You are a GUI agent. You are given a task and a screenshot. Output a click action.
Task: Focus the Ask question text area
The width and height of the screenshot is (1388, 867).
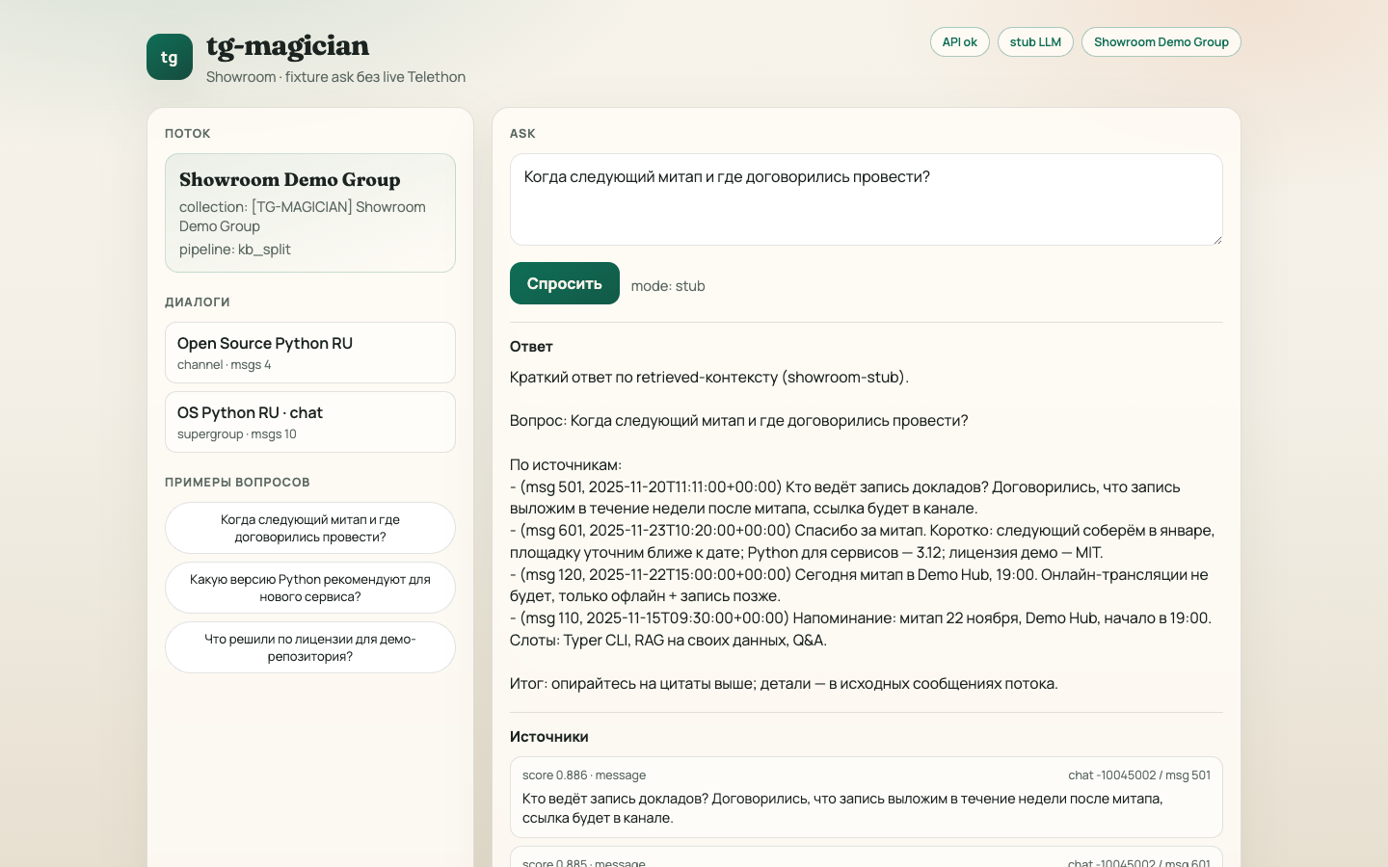[x=867, y=199]
